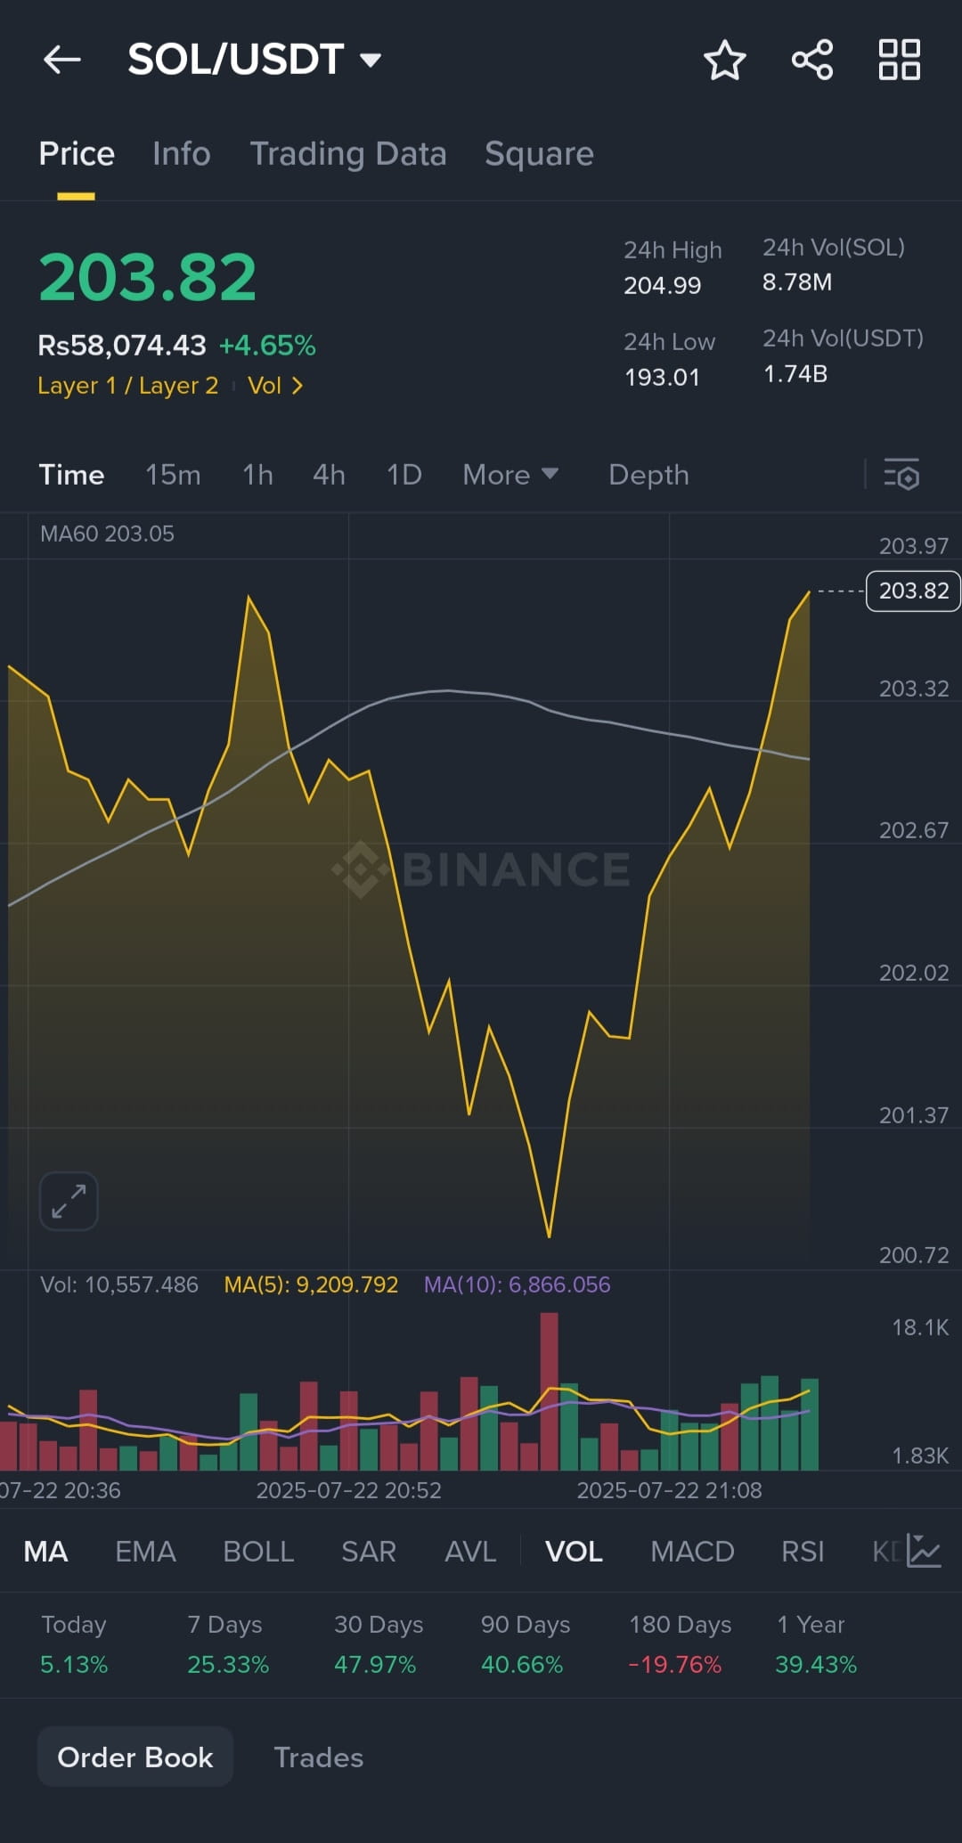Tap the back arrow icon
The image size is (962, 1843).
coord(62,60)
